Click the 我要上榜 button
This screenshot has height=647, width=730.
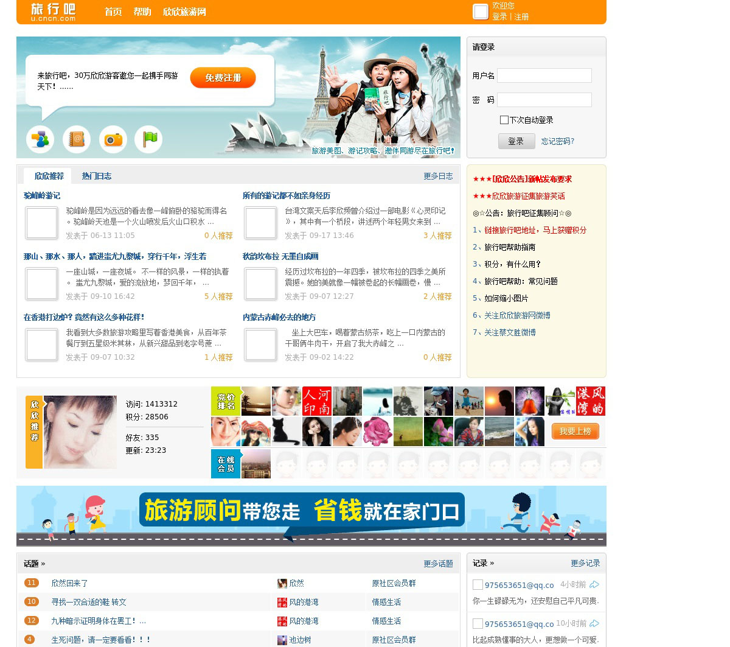click(x=575, y=431)
